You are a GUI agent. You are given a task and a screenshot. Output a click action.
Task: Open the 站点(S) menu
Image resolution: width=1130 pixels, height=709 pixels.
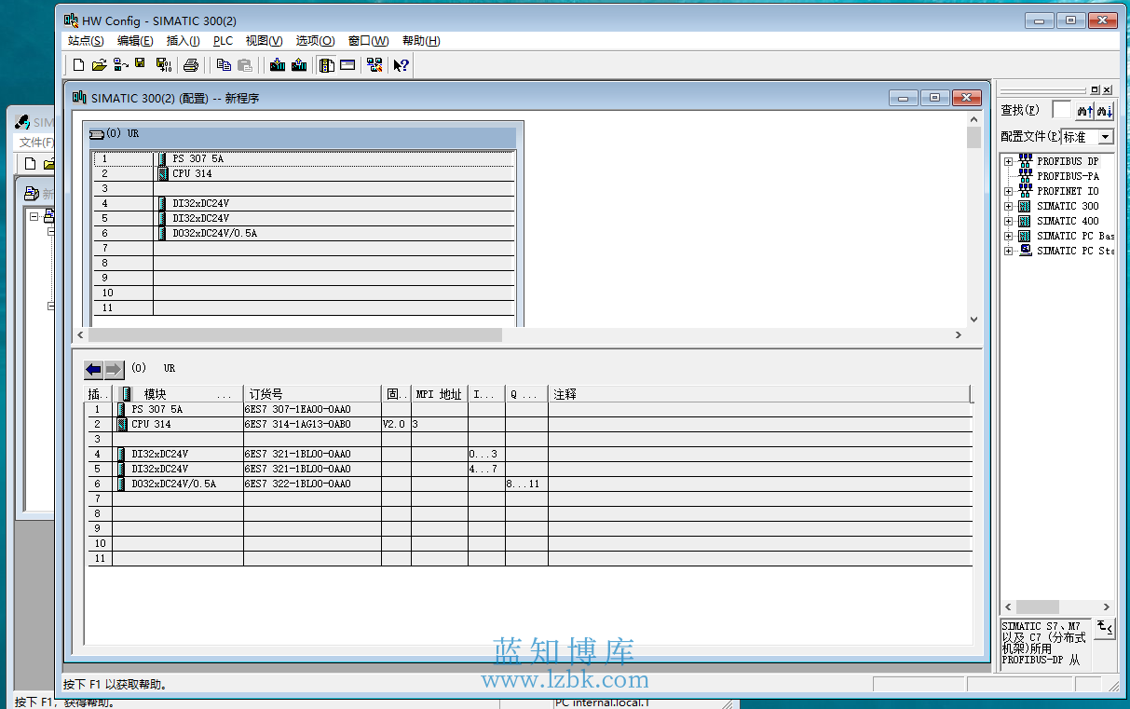86,41
